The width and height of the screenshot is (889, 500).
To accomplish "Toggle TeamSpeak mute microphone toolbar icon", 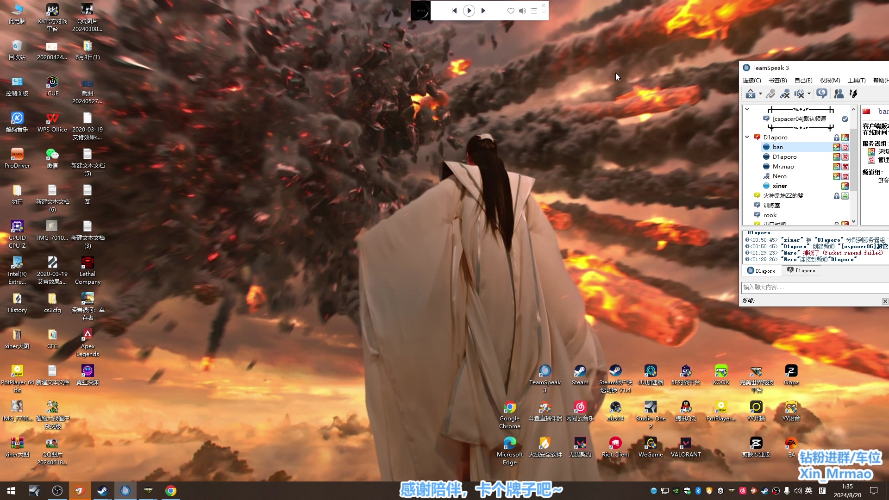I will click(785, 94).
